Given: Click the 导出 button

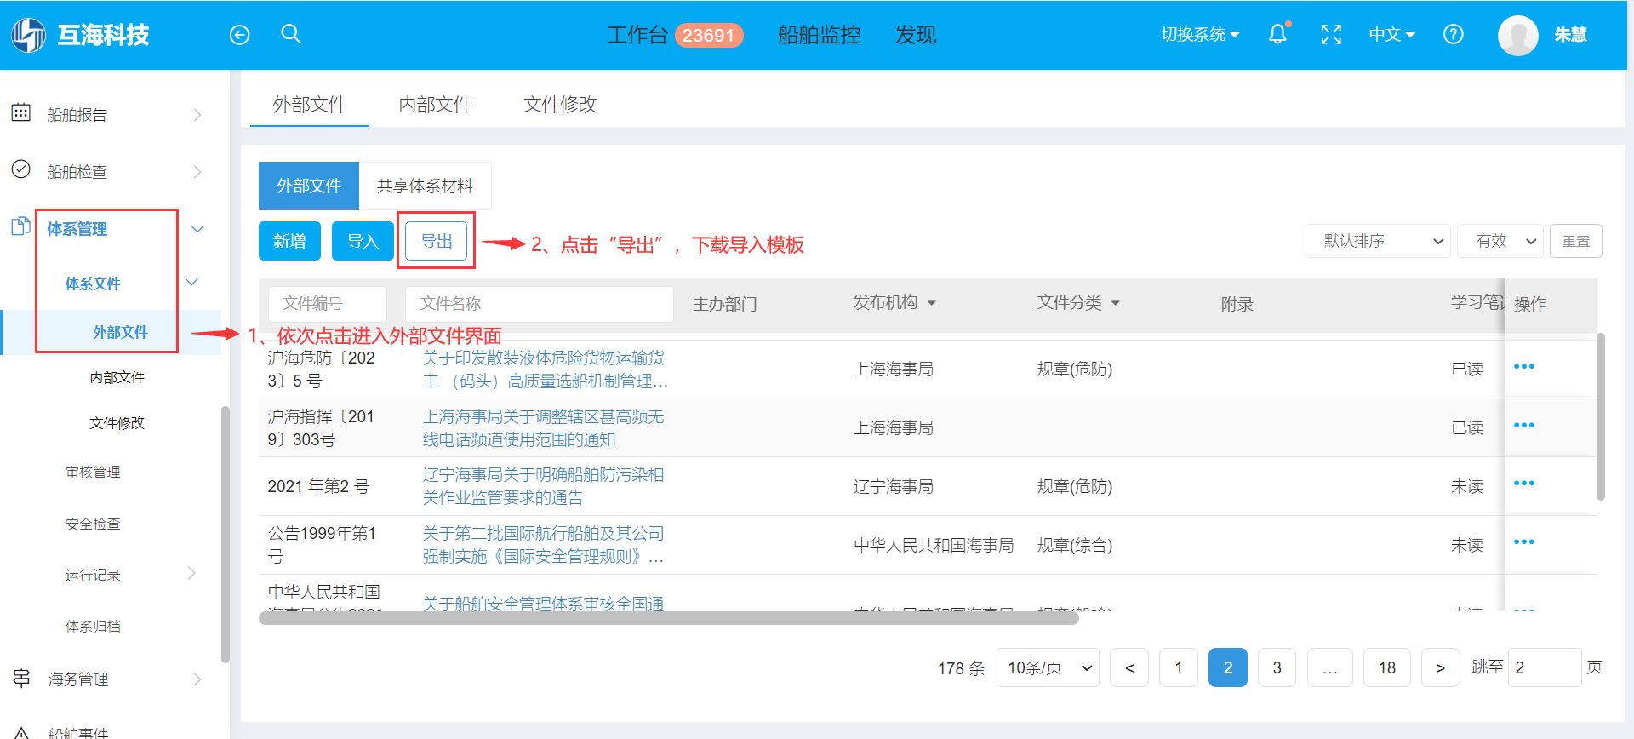Looking at the screenshot, I should [436, 241].
